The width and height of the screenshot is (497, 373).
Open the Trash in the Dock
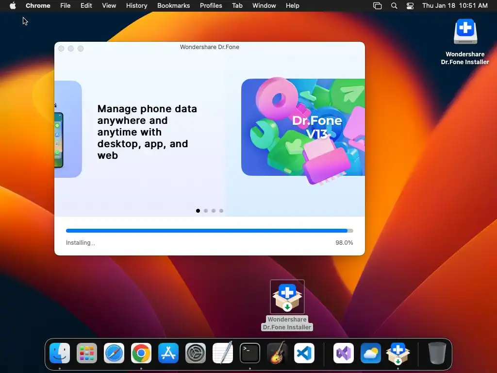(437, 353)
